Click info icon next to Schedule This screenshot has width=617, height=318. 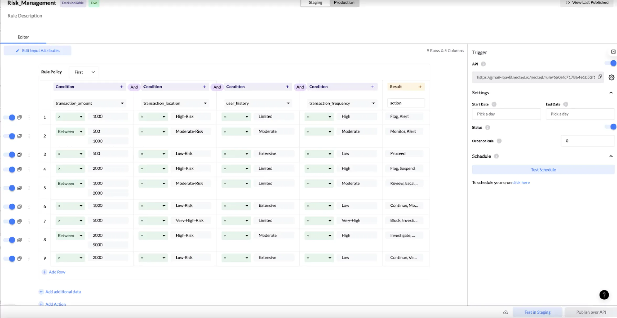496,156
